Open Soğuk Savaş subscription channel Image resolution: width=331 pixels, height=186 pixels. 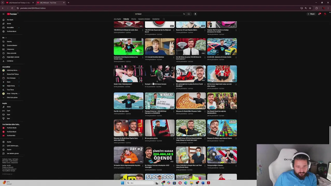[10, 86]
